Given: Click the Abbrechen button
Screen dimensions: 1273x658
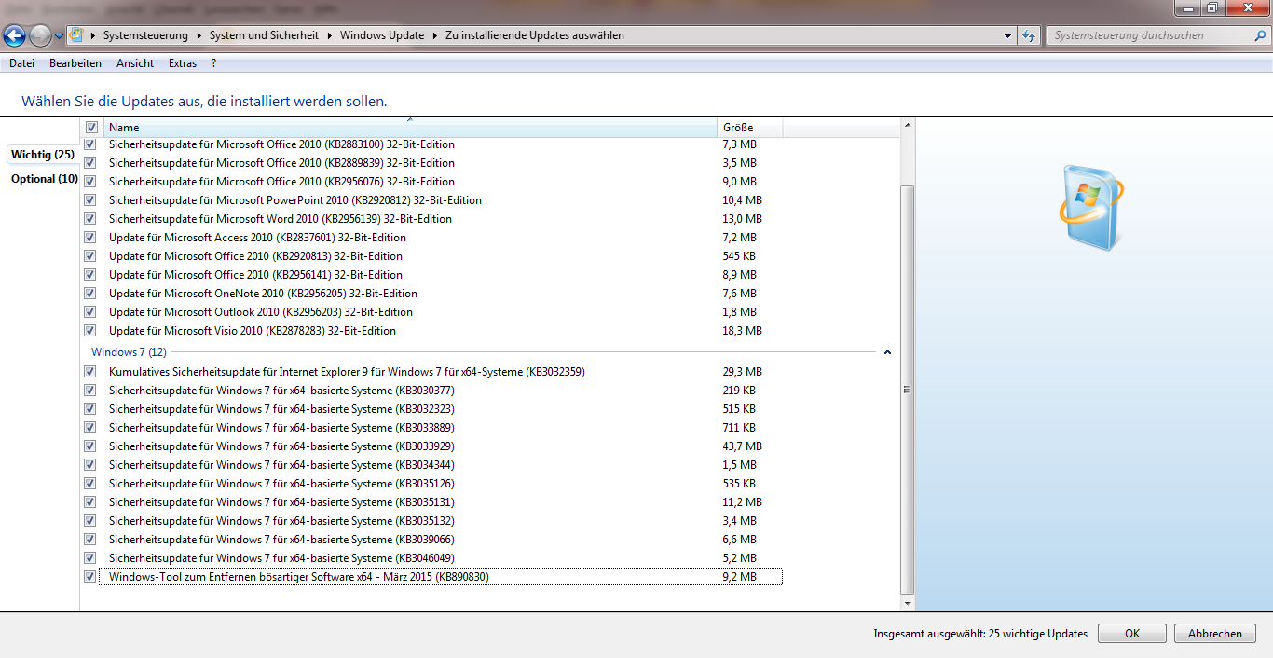Looking at the screenshot, I should [1214, 634].
